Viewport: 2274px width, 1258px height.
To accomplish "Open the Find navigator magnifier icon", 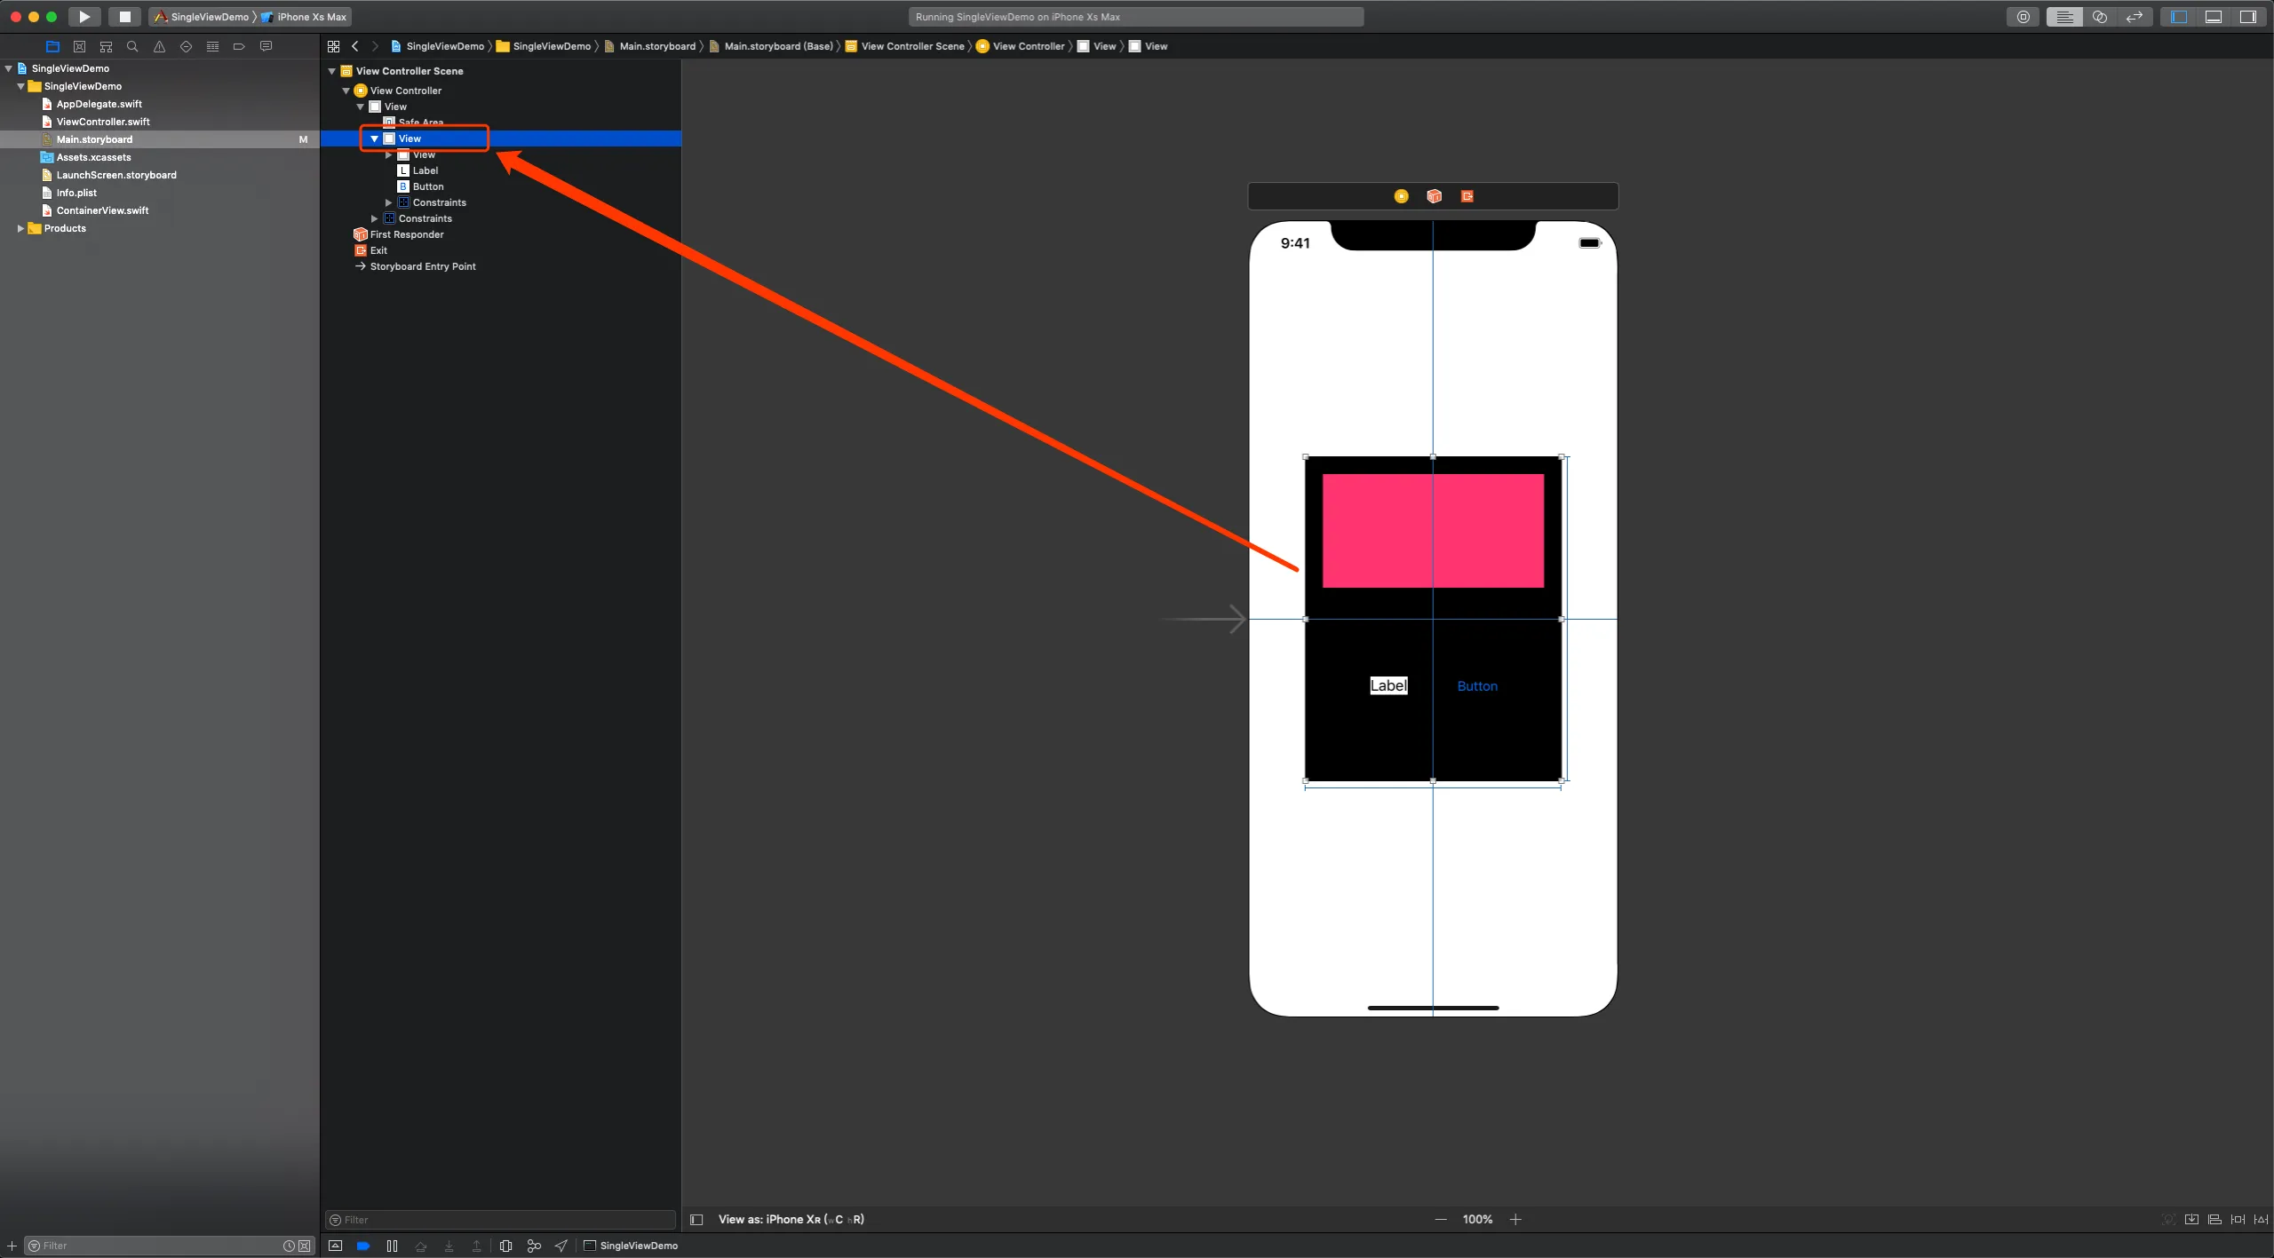I will tap(132, 46).
